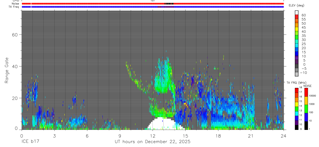This screenshot has height=147, width=319.
Task: Pick the cyan TX FRQ segment beside 12
Action: click(x=296, y=113)
